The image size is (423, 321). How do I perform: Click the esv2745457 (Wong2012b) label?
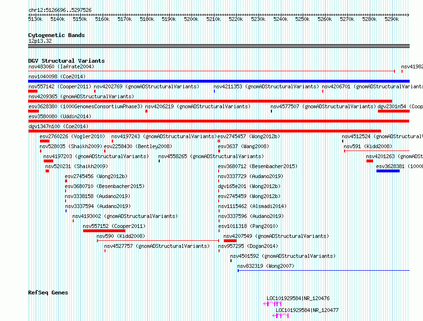coord(249,136)
